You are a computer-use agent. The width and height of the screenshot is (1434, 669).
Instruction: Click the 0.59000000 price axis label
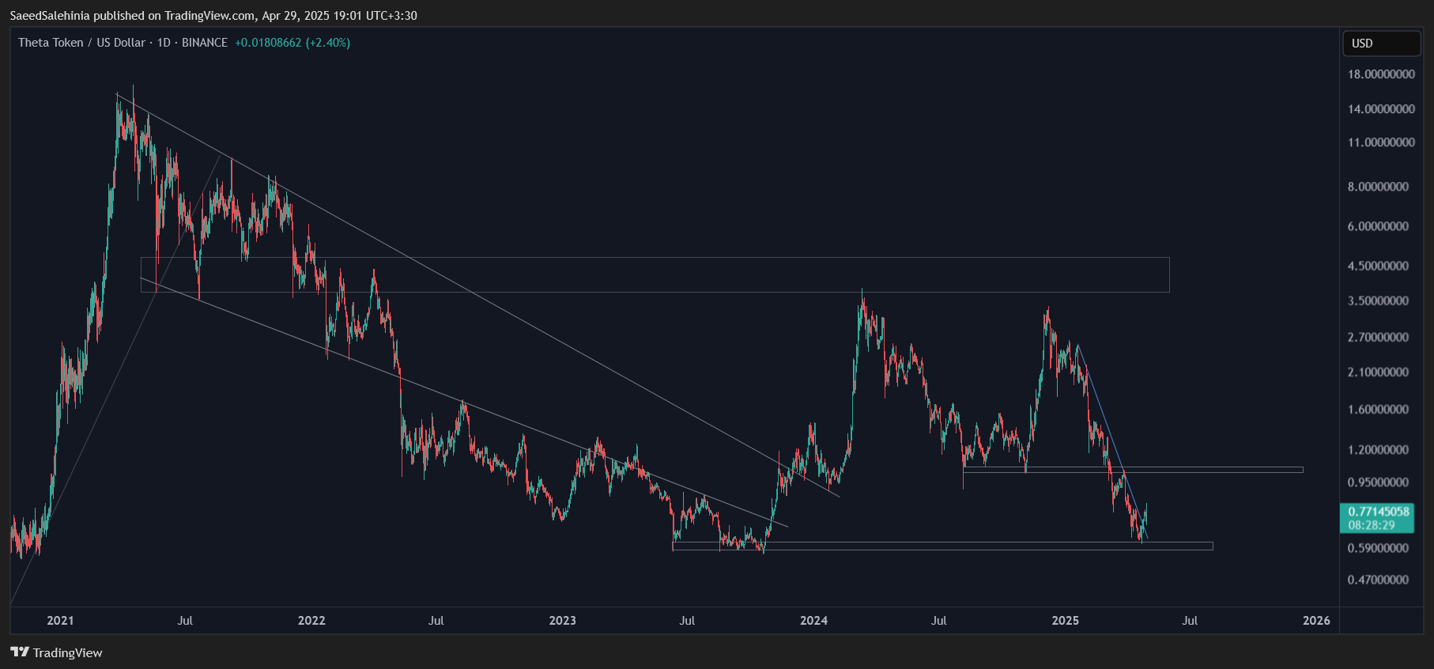[1378, 548]
